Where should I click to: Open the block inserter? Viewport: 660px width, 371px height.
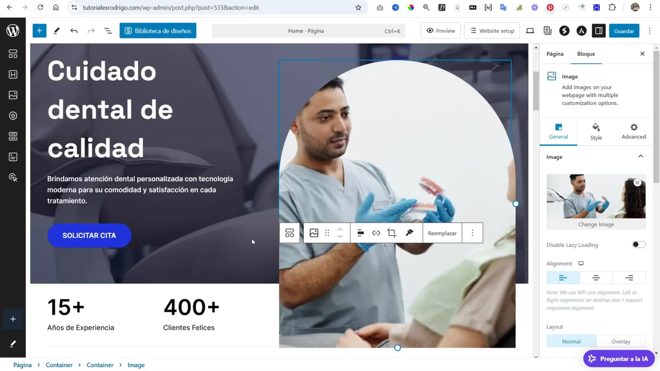coord(39,30)
